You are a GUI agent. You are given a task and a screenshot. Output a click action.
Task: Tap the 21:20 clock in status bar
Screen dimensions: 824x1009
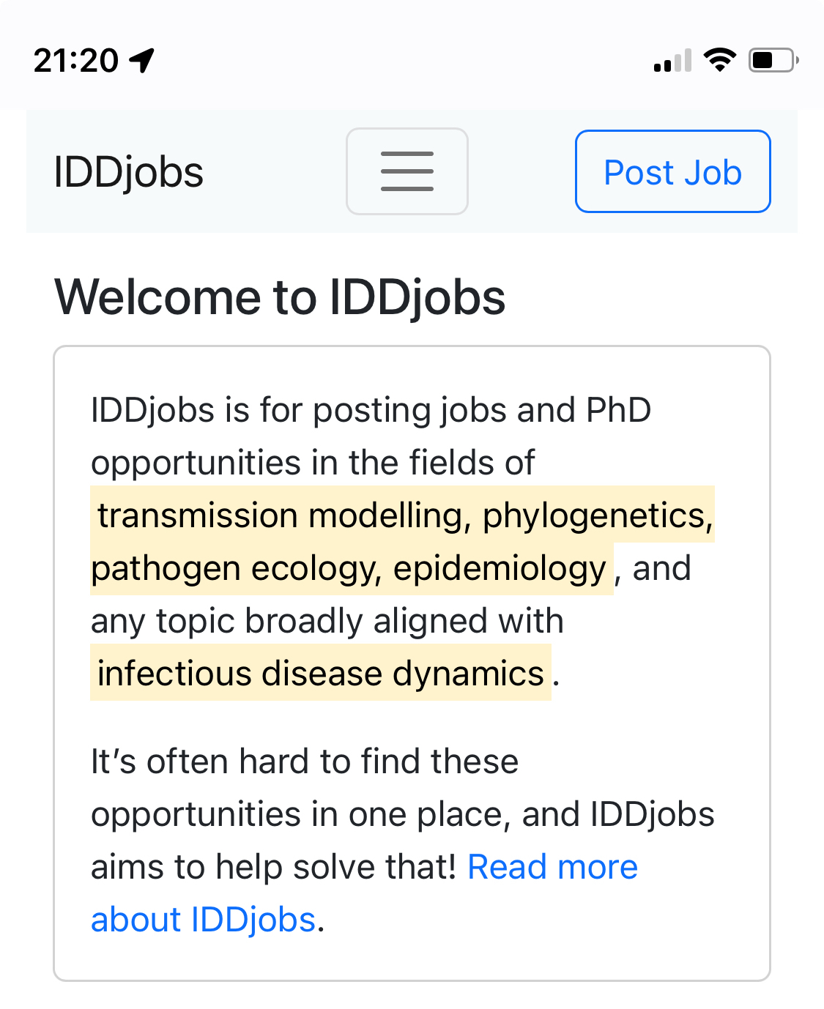(x=76, y=60)
